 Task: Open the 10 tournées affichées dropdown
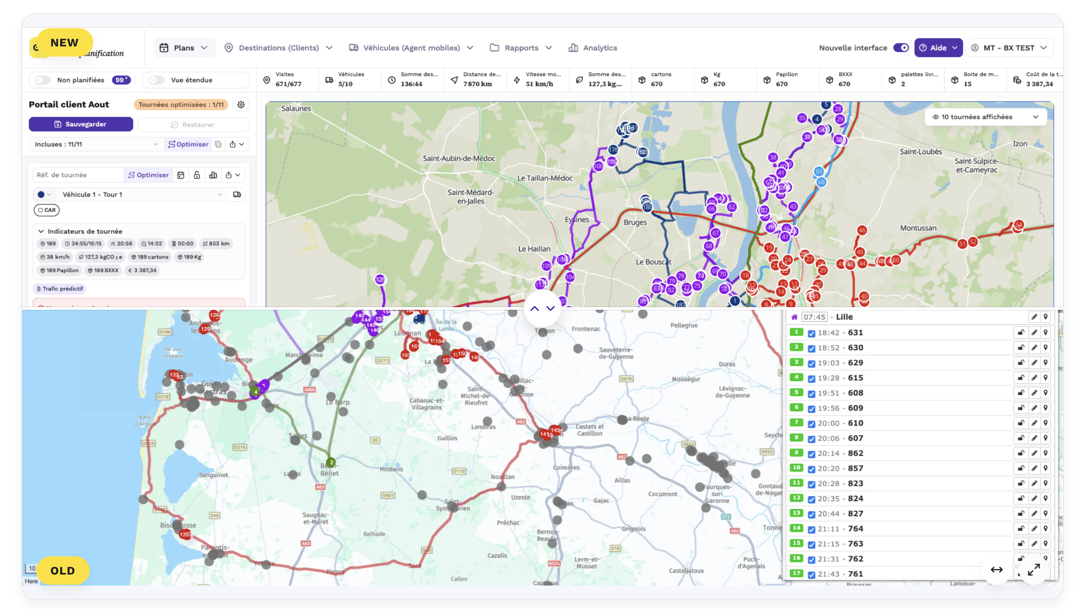pyautogui.click(x=985, y=117)
